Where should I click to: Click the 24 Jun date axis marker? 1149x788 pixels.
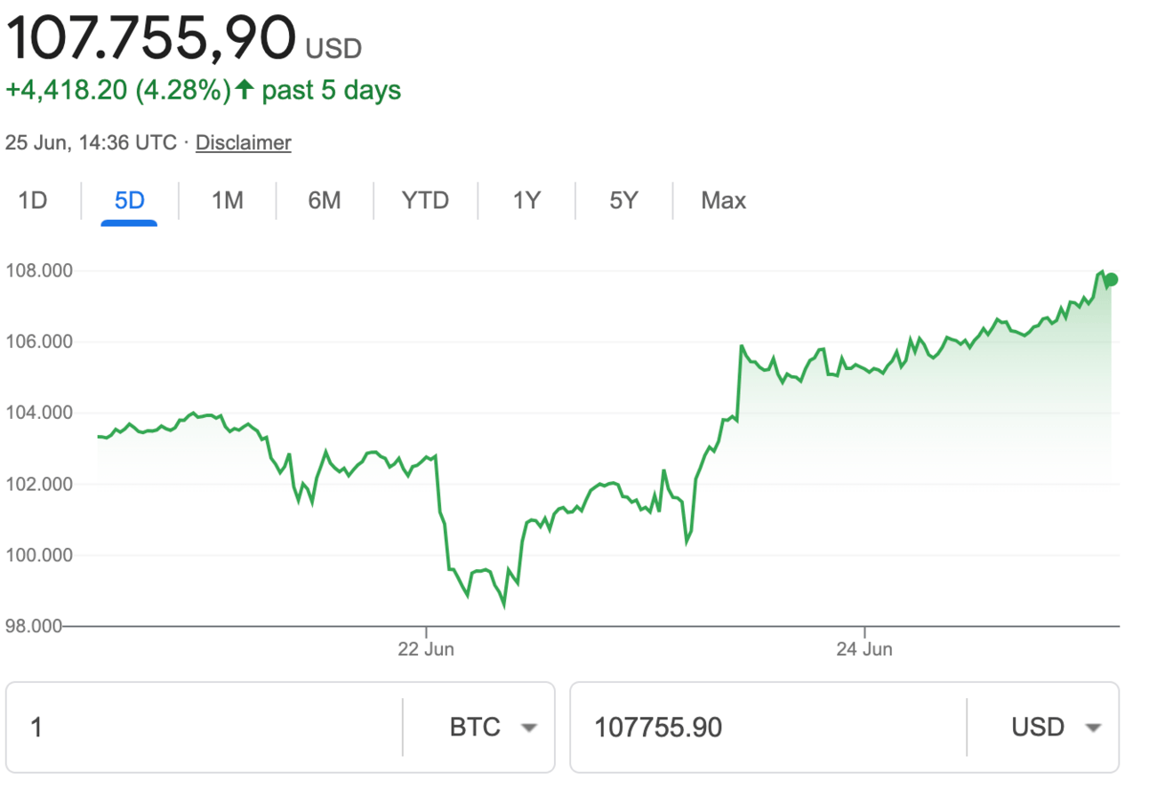864,649
